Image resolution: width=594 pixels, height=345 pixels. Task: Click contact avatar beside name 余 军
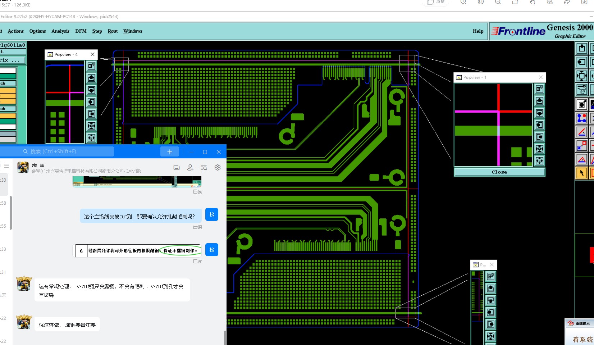[23, 167]
